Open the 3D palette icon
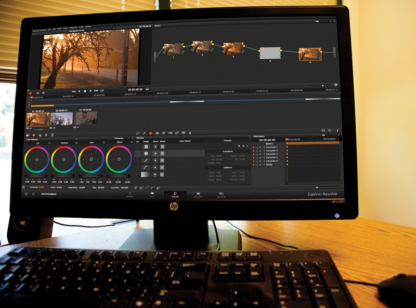 pyautogui.click(x=183, y=132)
